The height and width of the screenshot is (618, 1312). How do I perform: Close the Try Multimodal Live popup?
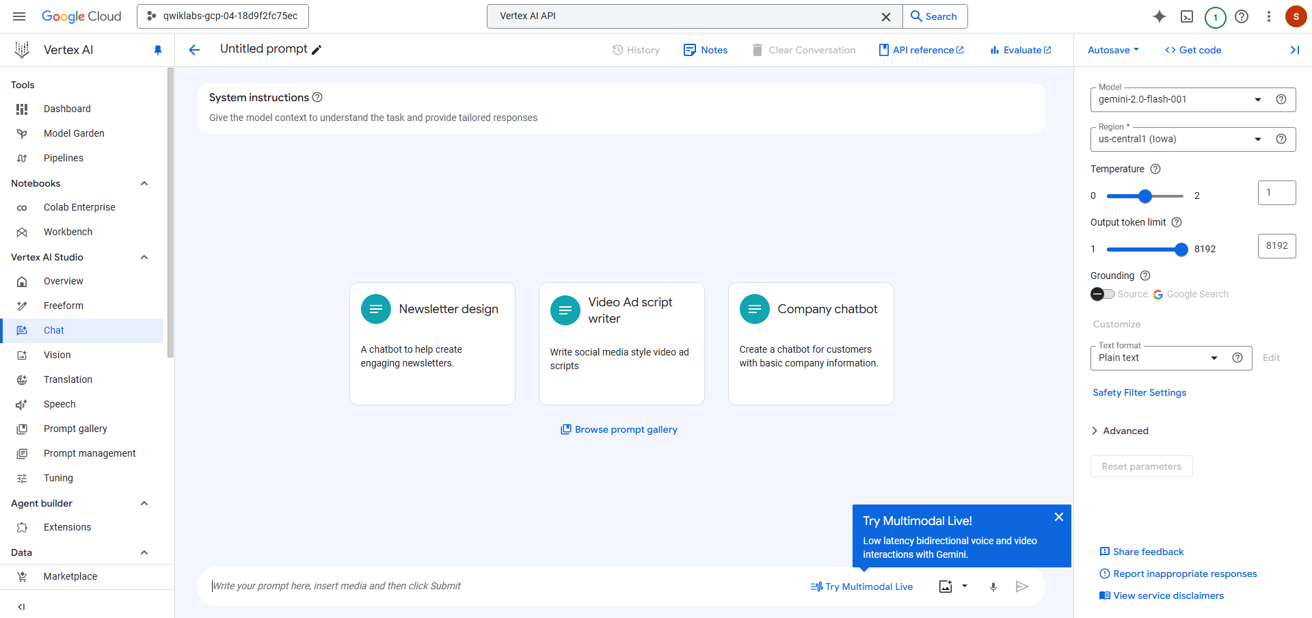(1059, 517)
